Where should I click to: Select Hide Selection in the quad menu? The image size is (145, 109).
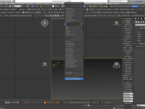(x=74, y=17)
